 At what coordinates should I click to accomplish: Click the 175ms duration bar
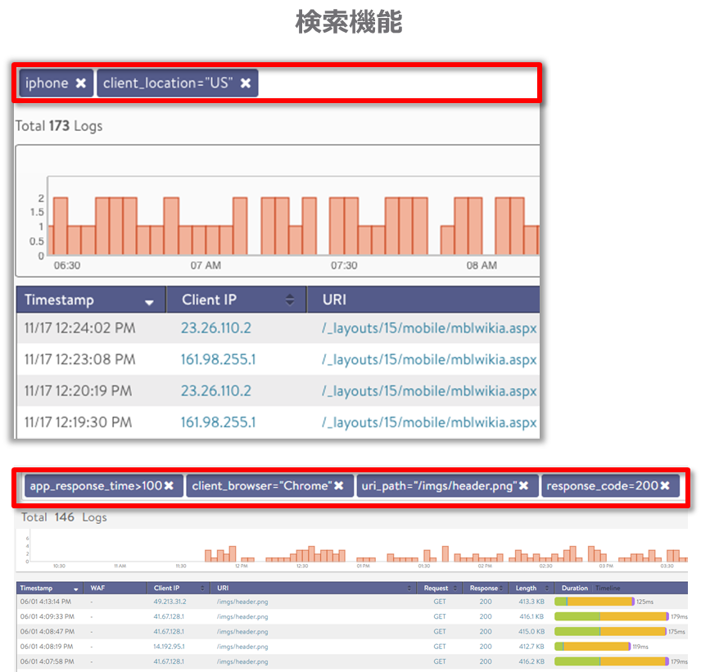[x=611, y=631]
